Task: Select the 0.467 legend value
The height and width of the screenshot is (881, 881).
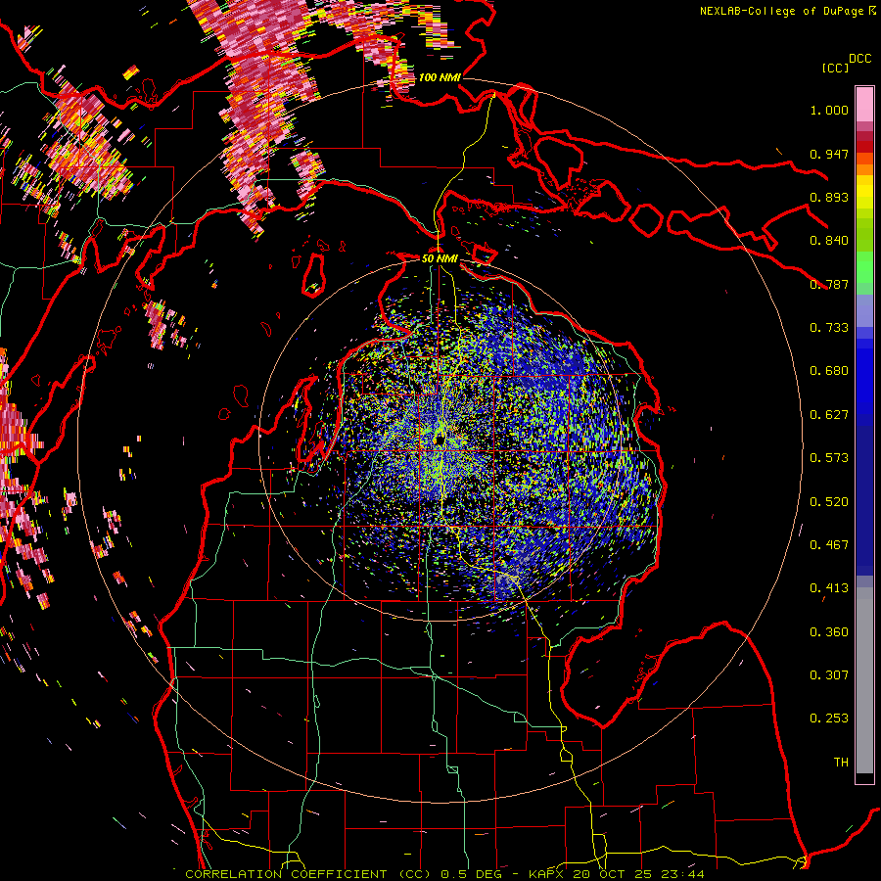Action: pos(829,545)
